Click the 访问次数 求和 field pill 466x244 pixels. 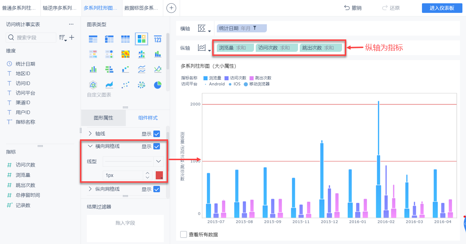[277, 48]
